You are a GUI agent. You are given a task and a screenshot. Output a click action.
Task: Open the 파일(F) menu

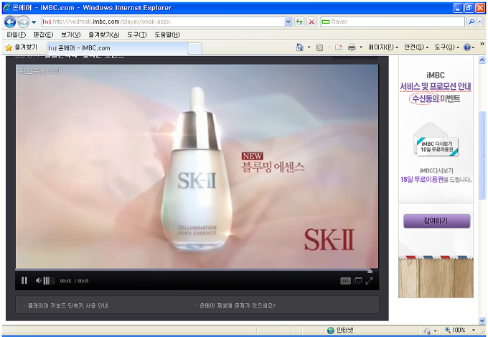point(17,35)
